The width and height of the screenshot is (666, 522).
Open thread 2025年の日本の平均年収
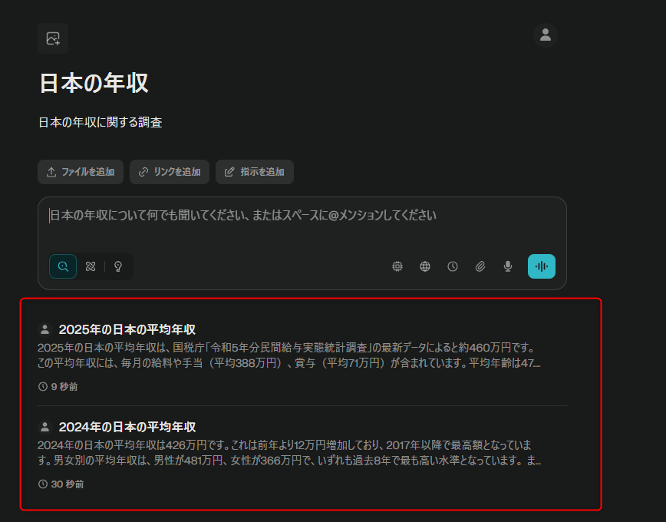[x=127, y=329]
